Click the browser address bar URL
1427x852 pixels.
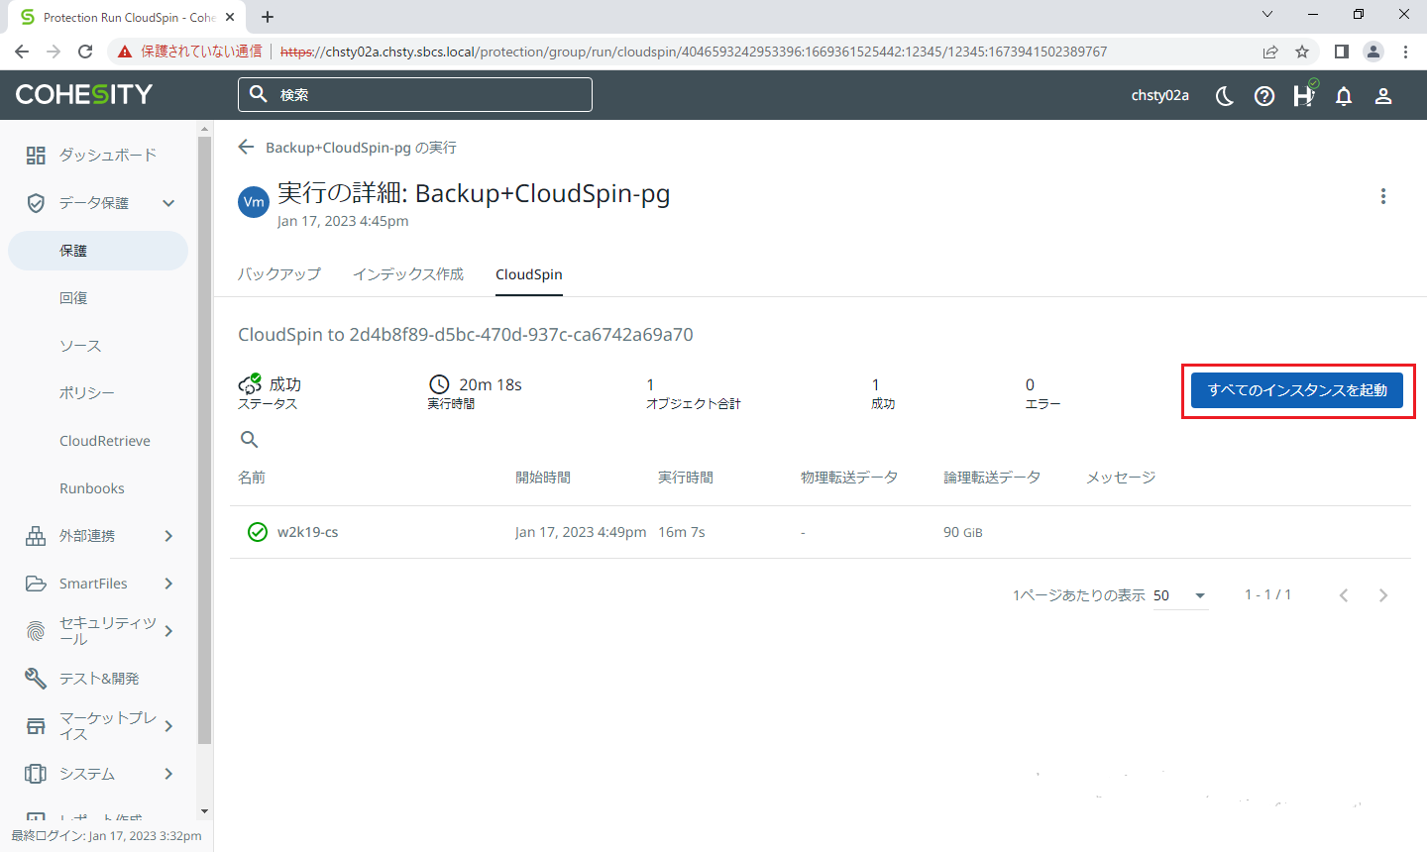(694, 52)
